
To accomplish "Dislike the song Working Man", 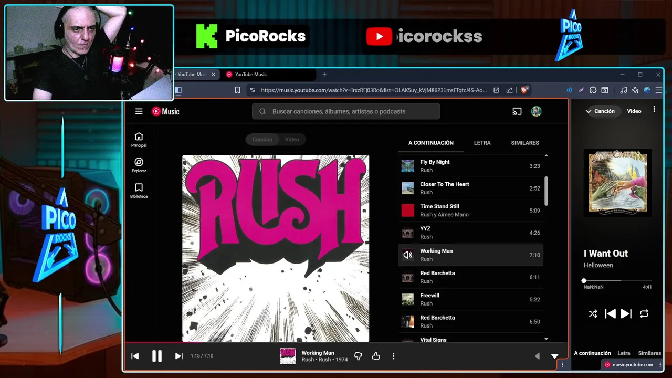I will 358,356.
